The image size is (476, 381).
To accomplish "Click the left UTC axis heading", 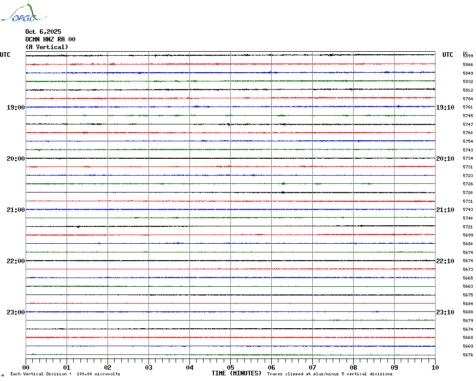I will coord(5,55).
